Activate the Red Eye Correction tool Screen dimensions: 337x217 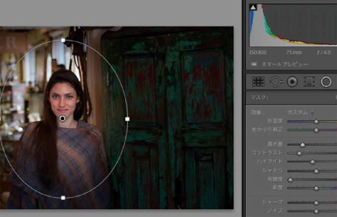point(292,82)
